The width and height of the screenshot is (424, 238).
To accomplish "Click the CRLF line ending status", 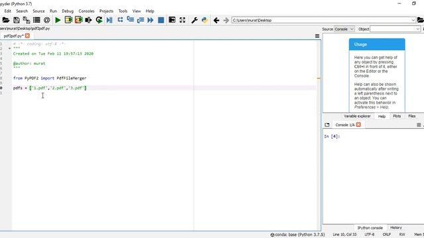I will click(387, 235).
